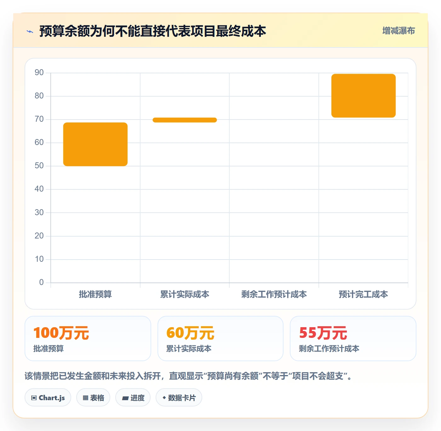Click the 剩余工作预计成本 x-axis label
Image resolution: width=441 pixels, height=431 pixels.
(x=274, y=294)
